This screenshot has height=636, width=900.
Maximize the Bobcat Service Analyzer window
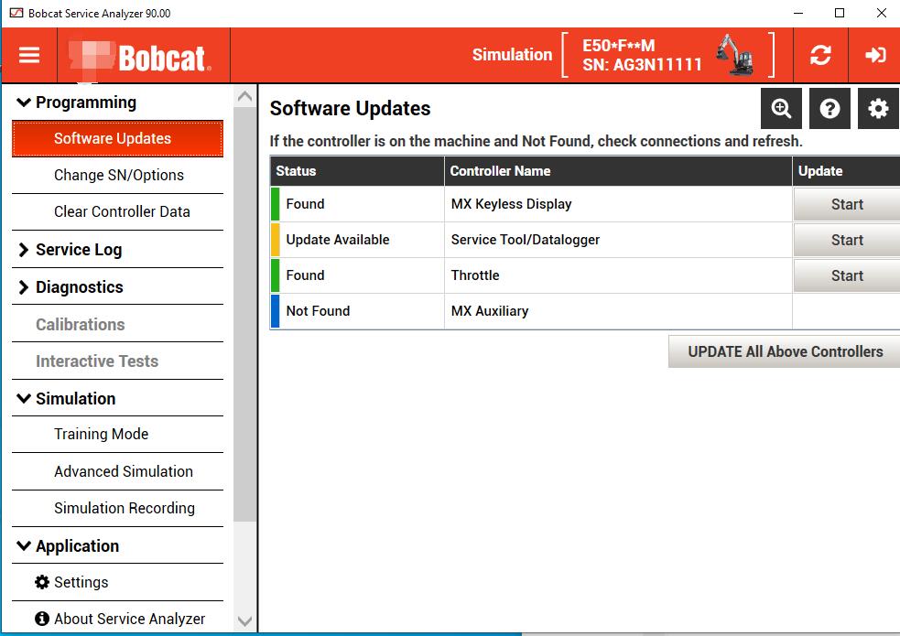pos(840,13)
